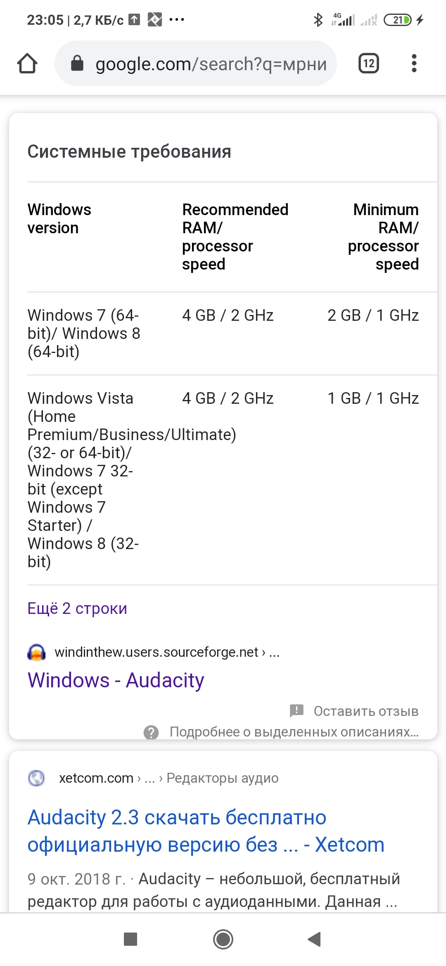Tap the padlock site security icon
This screenshot has width=446, height=966.
[x=77, y=64]
